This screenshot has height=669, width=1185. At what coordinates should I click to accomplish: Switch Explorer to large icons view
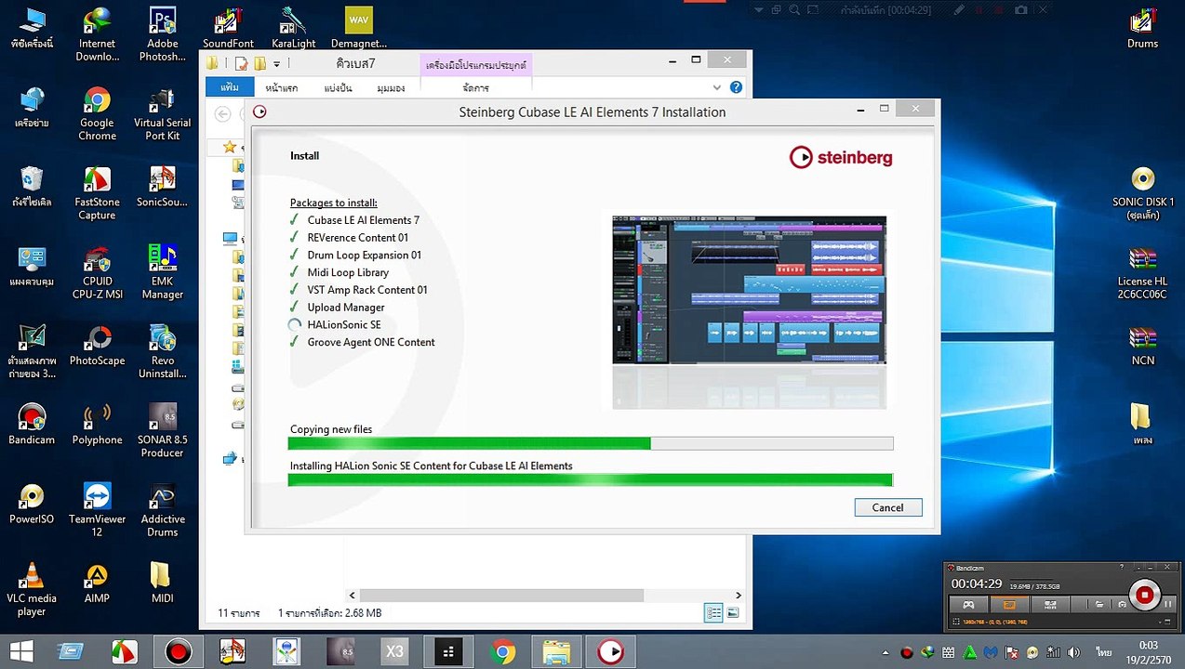pyautogui.click(x=733, y=612)
